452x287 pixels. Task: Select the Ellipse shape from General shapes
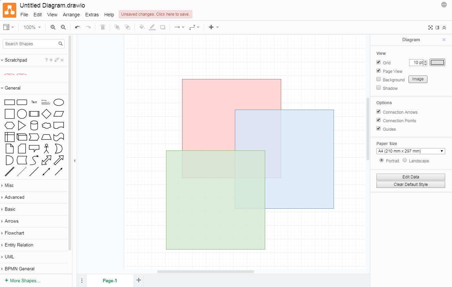pos(59,102)
